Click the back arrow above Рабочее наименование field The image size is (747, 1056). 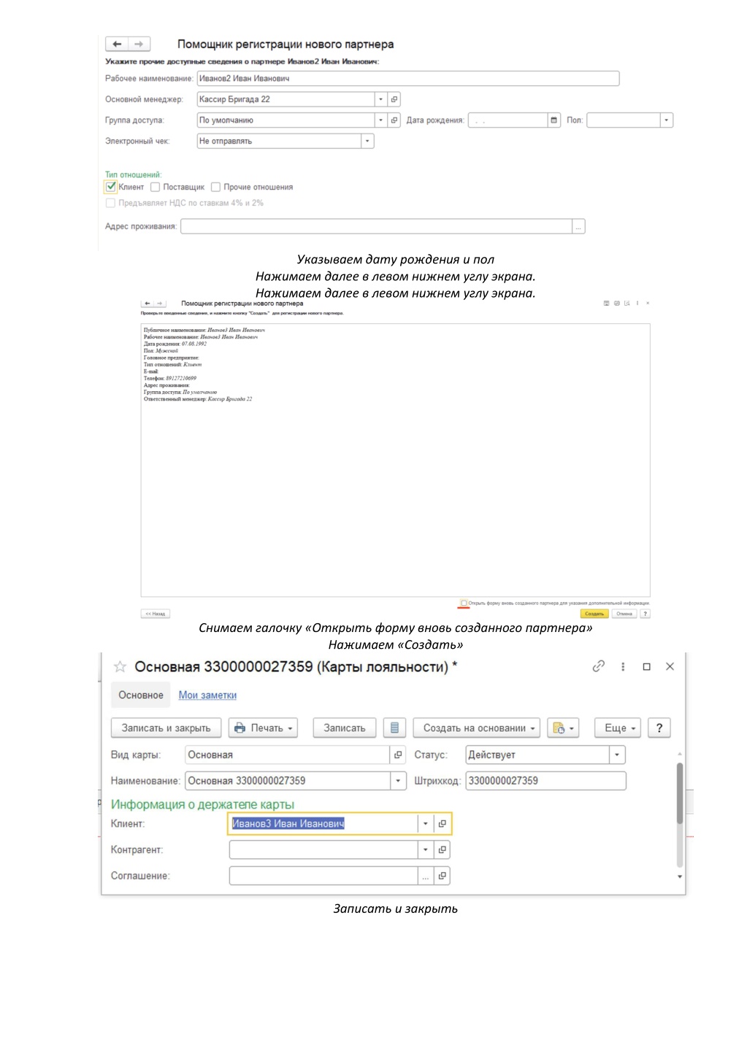point(117,45)
